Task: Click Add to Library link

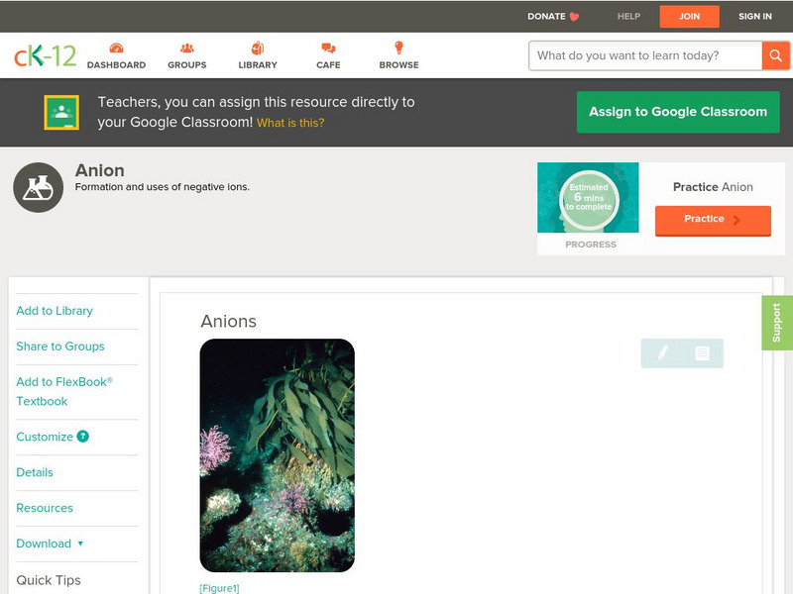Action: click(x=55, y=311)
